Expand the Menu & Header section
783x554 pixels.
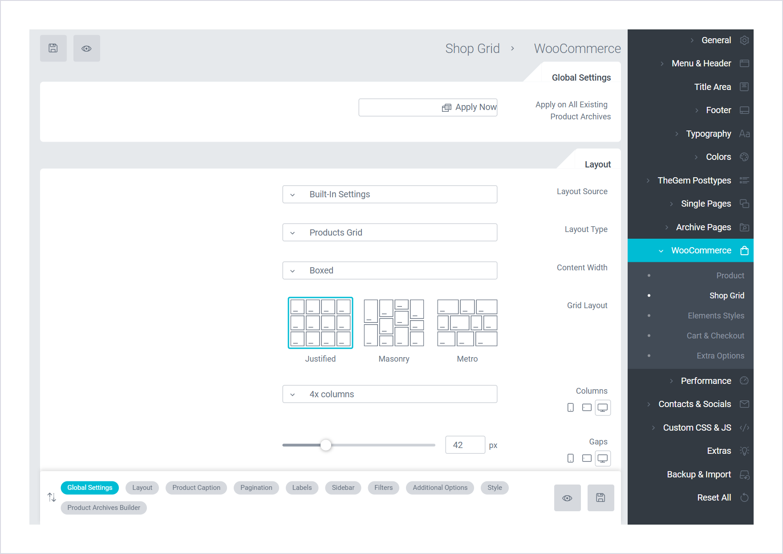[690, 63]
